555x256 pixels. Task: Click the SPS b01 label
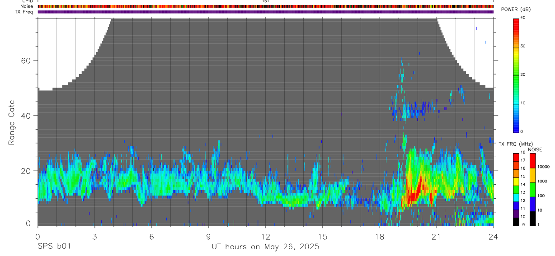coord(53,247)
